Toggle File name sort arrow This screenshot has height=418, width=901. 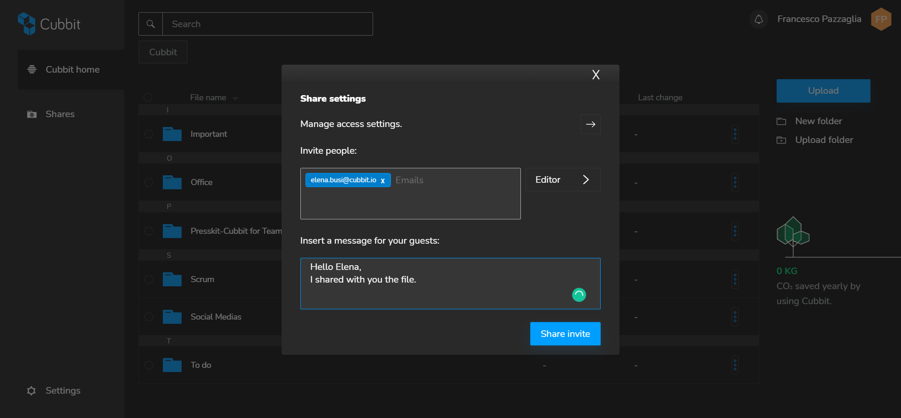(x=235, y=98)
